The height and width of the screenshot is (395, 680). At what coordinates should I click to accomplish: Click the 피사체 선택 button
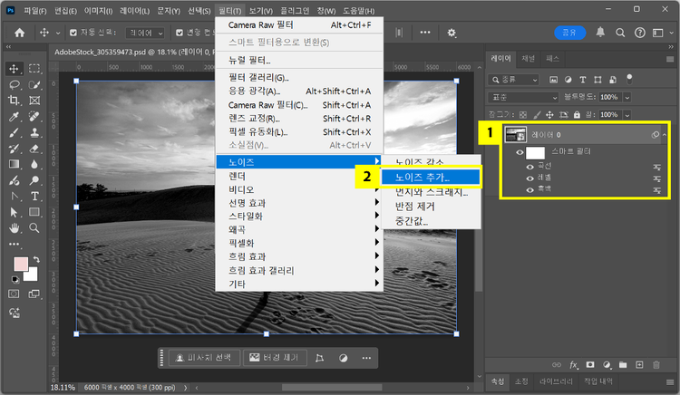[204, 358]
